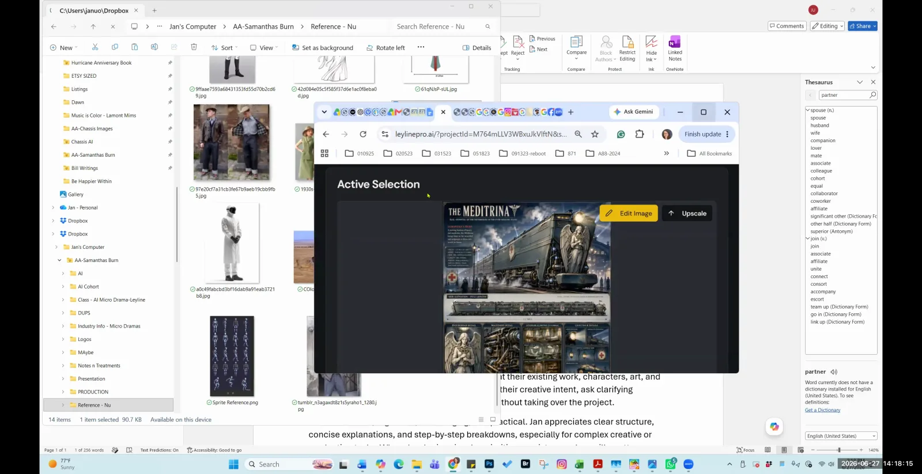The image size is (922, 474).
Task: Click AA-Samanthas Burn in breadcrumb path
Action: [x=263, y=26]
